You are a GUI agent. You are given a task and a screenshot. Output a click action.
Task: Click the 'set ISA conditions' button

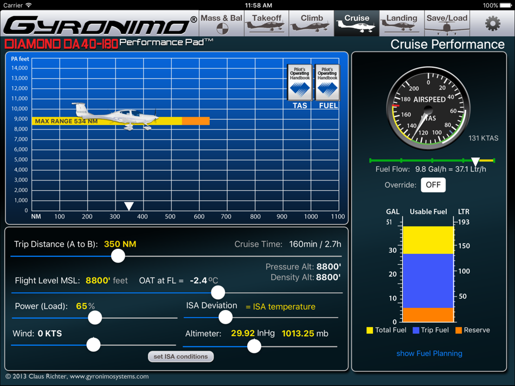[181, 356]
